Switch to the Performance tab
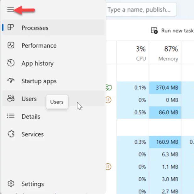Screen dimensions: 194x194 (x=39, y=46)
